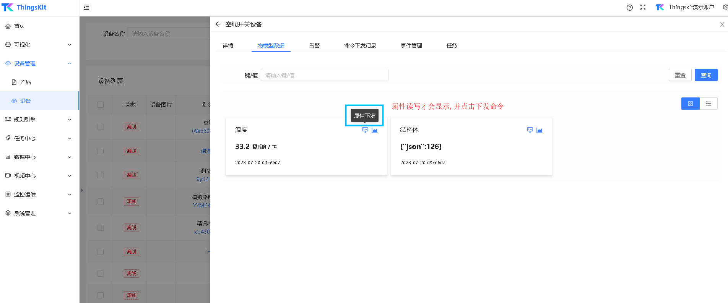Collapse the sidebar with the menu fold icon
Viewport: 728px width, 303px height.
click(x=86, y=7)
